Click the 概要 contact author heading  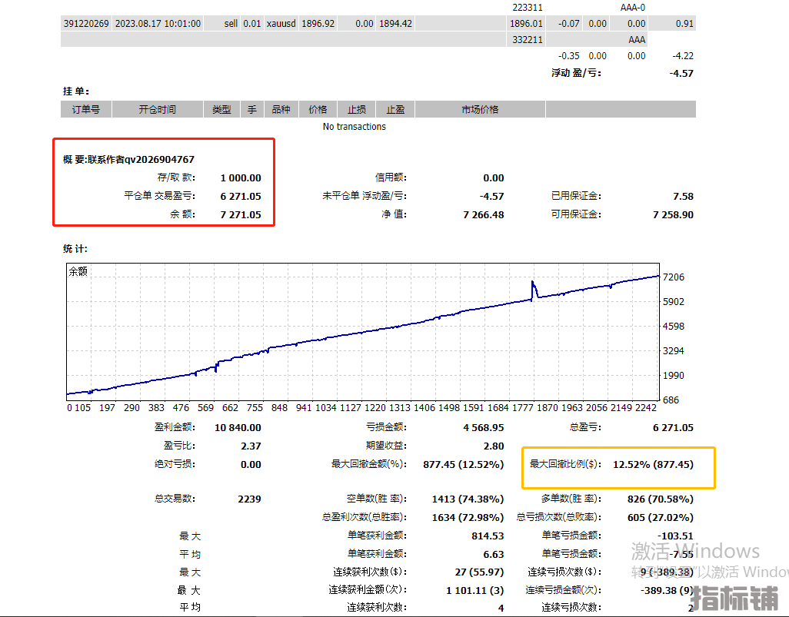click(x=128, y=160)
